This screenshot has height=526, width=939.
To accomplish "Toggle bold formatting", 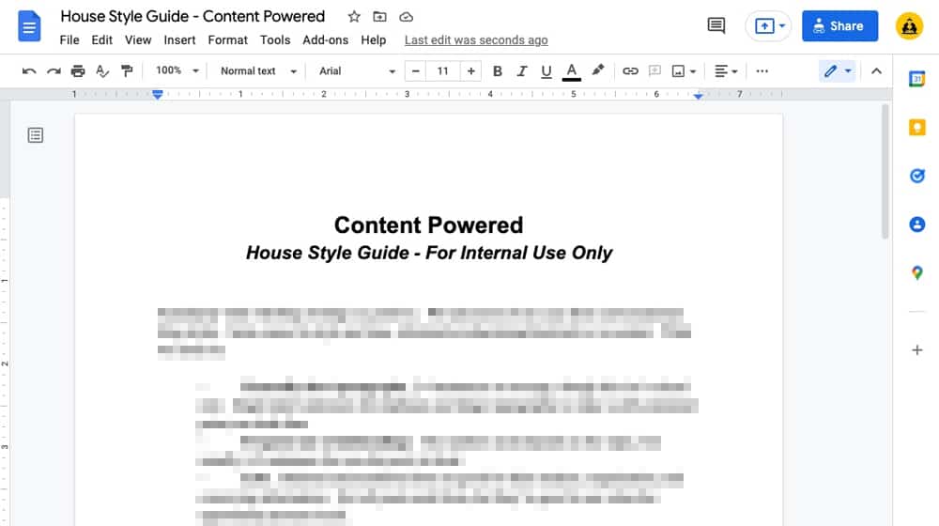I will 497,71.
